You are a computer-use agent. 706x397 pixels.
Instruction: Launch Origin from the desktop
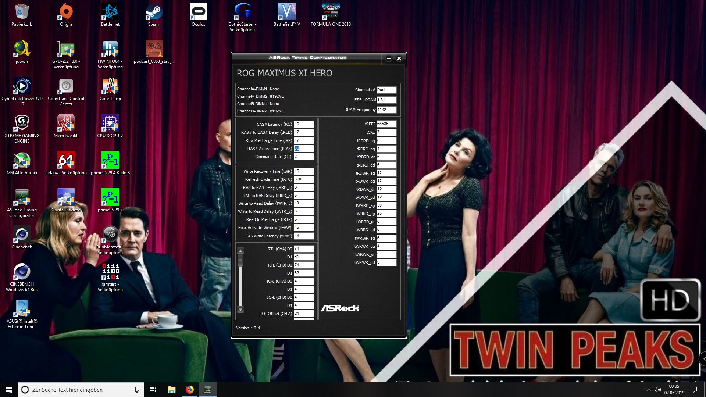coord(66,15)
